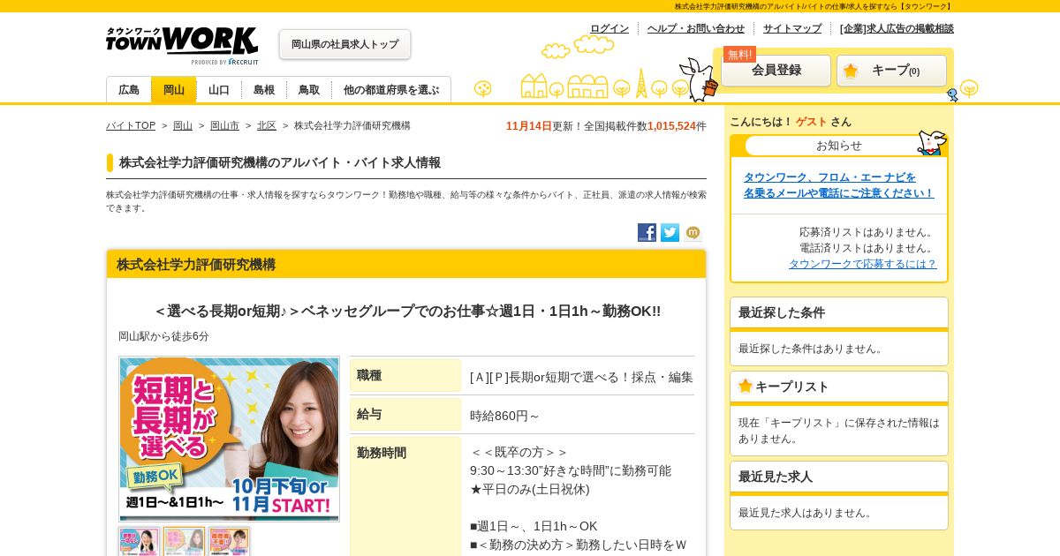1060x556 pixels.
Task: Share this job on Twitter
Action: [x=670, y=233]
